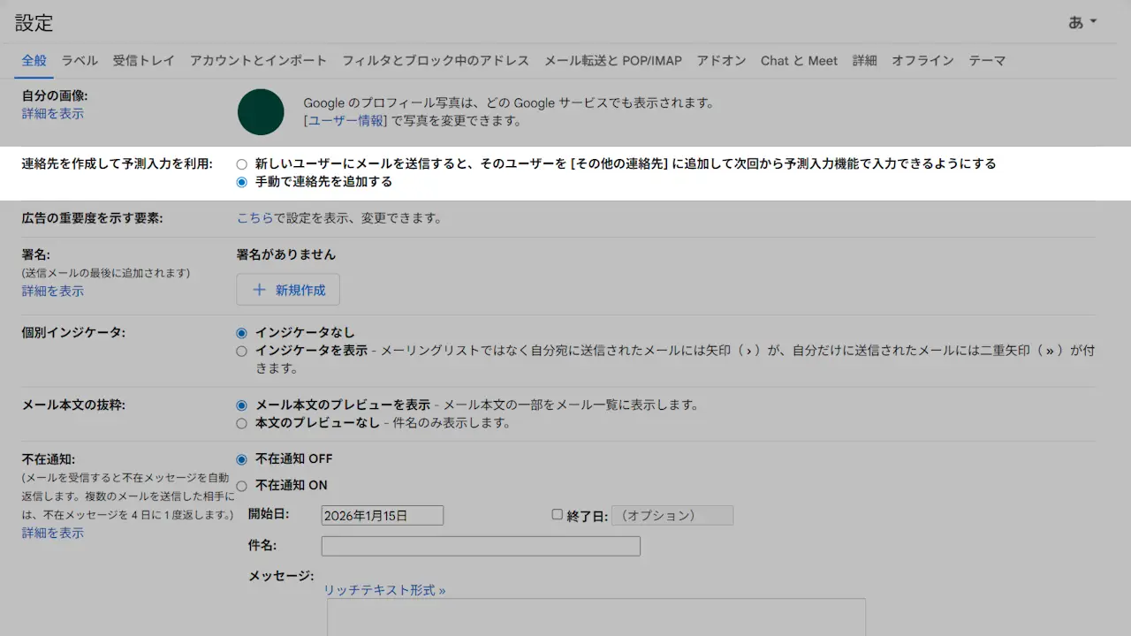Viewport: 1131px width, 636px height.
Task: Select the テーマ tab
Action: click(987, 61)
